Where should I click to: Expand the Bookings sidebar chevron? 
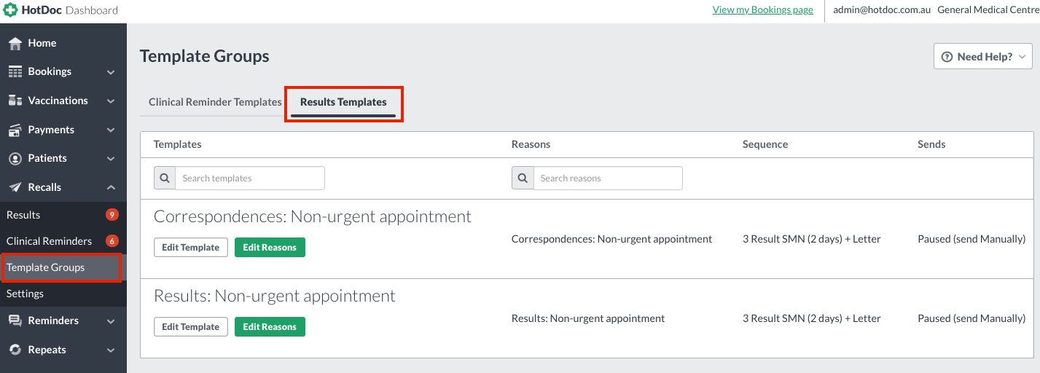click(x=111, y=72)
